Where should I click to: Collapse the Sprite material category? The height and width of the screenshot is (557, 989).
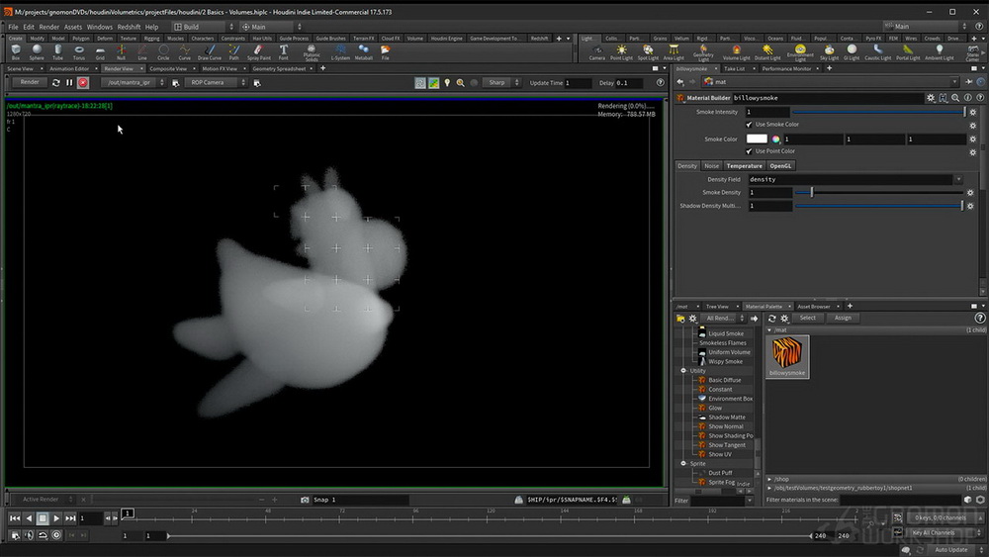(x=683, y=464)
